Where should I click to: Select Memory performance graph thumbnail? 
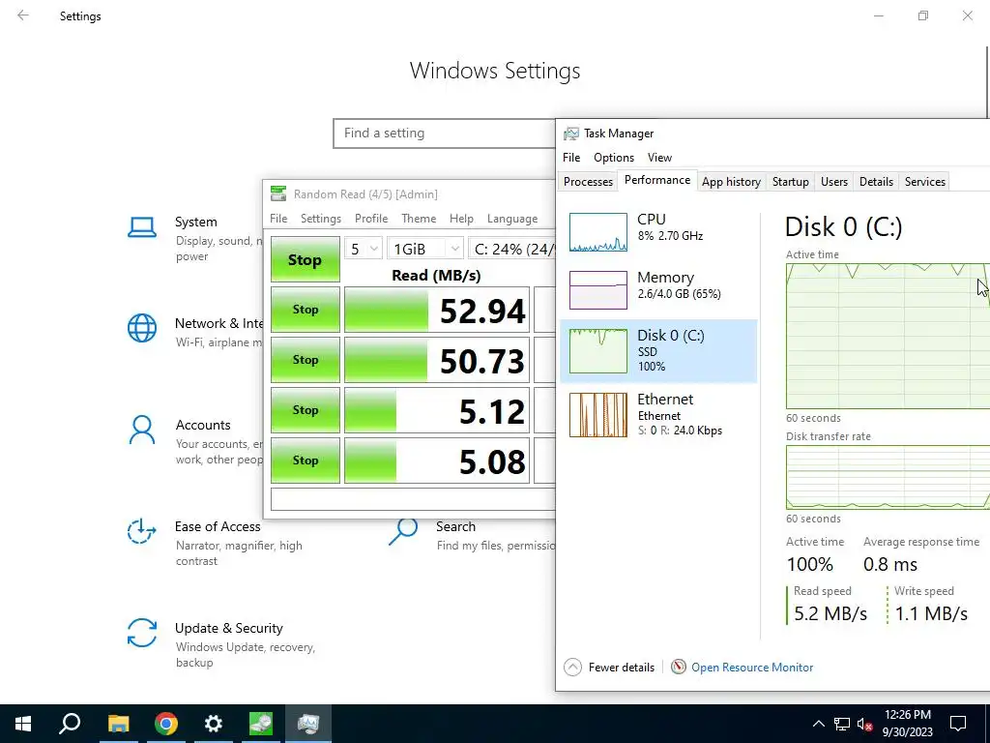(597, 290)
